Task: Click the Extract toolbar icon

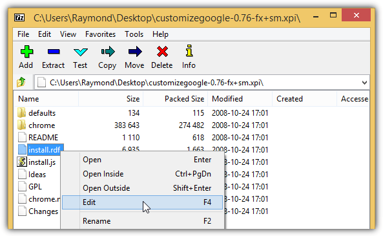Action: [x=54, y=52]
